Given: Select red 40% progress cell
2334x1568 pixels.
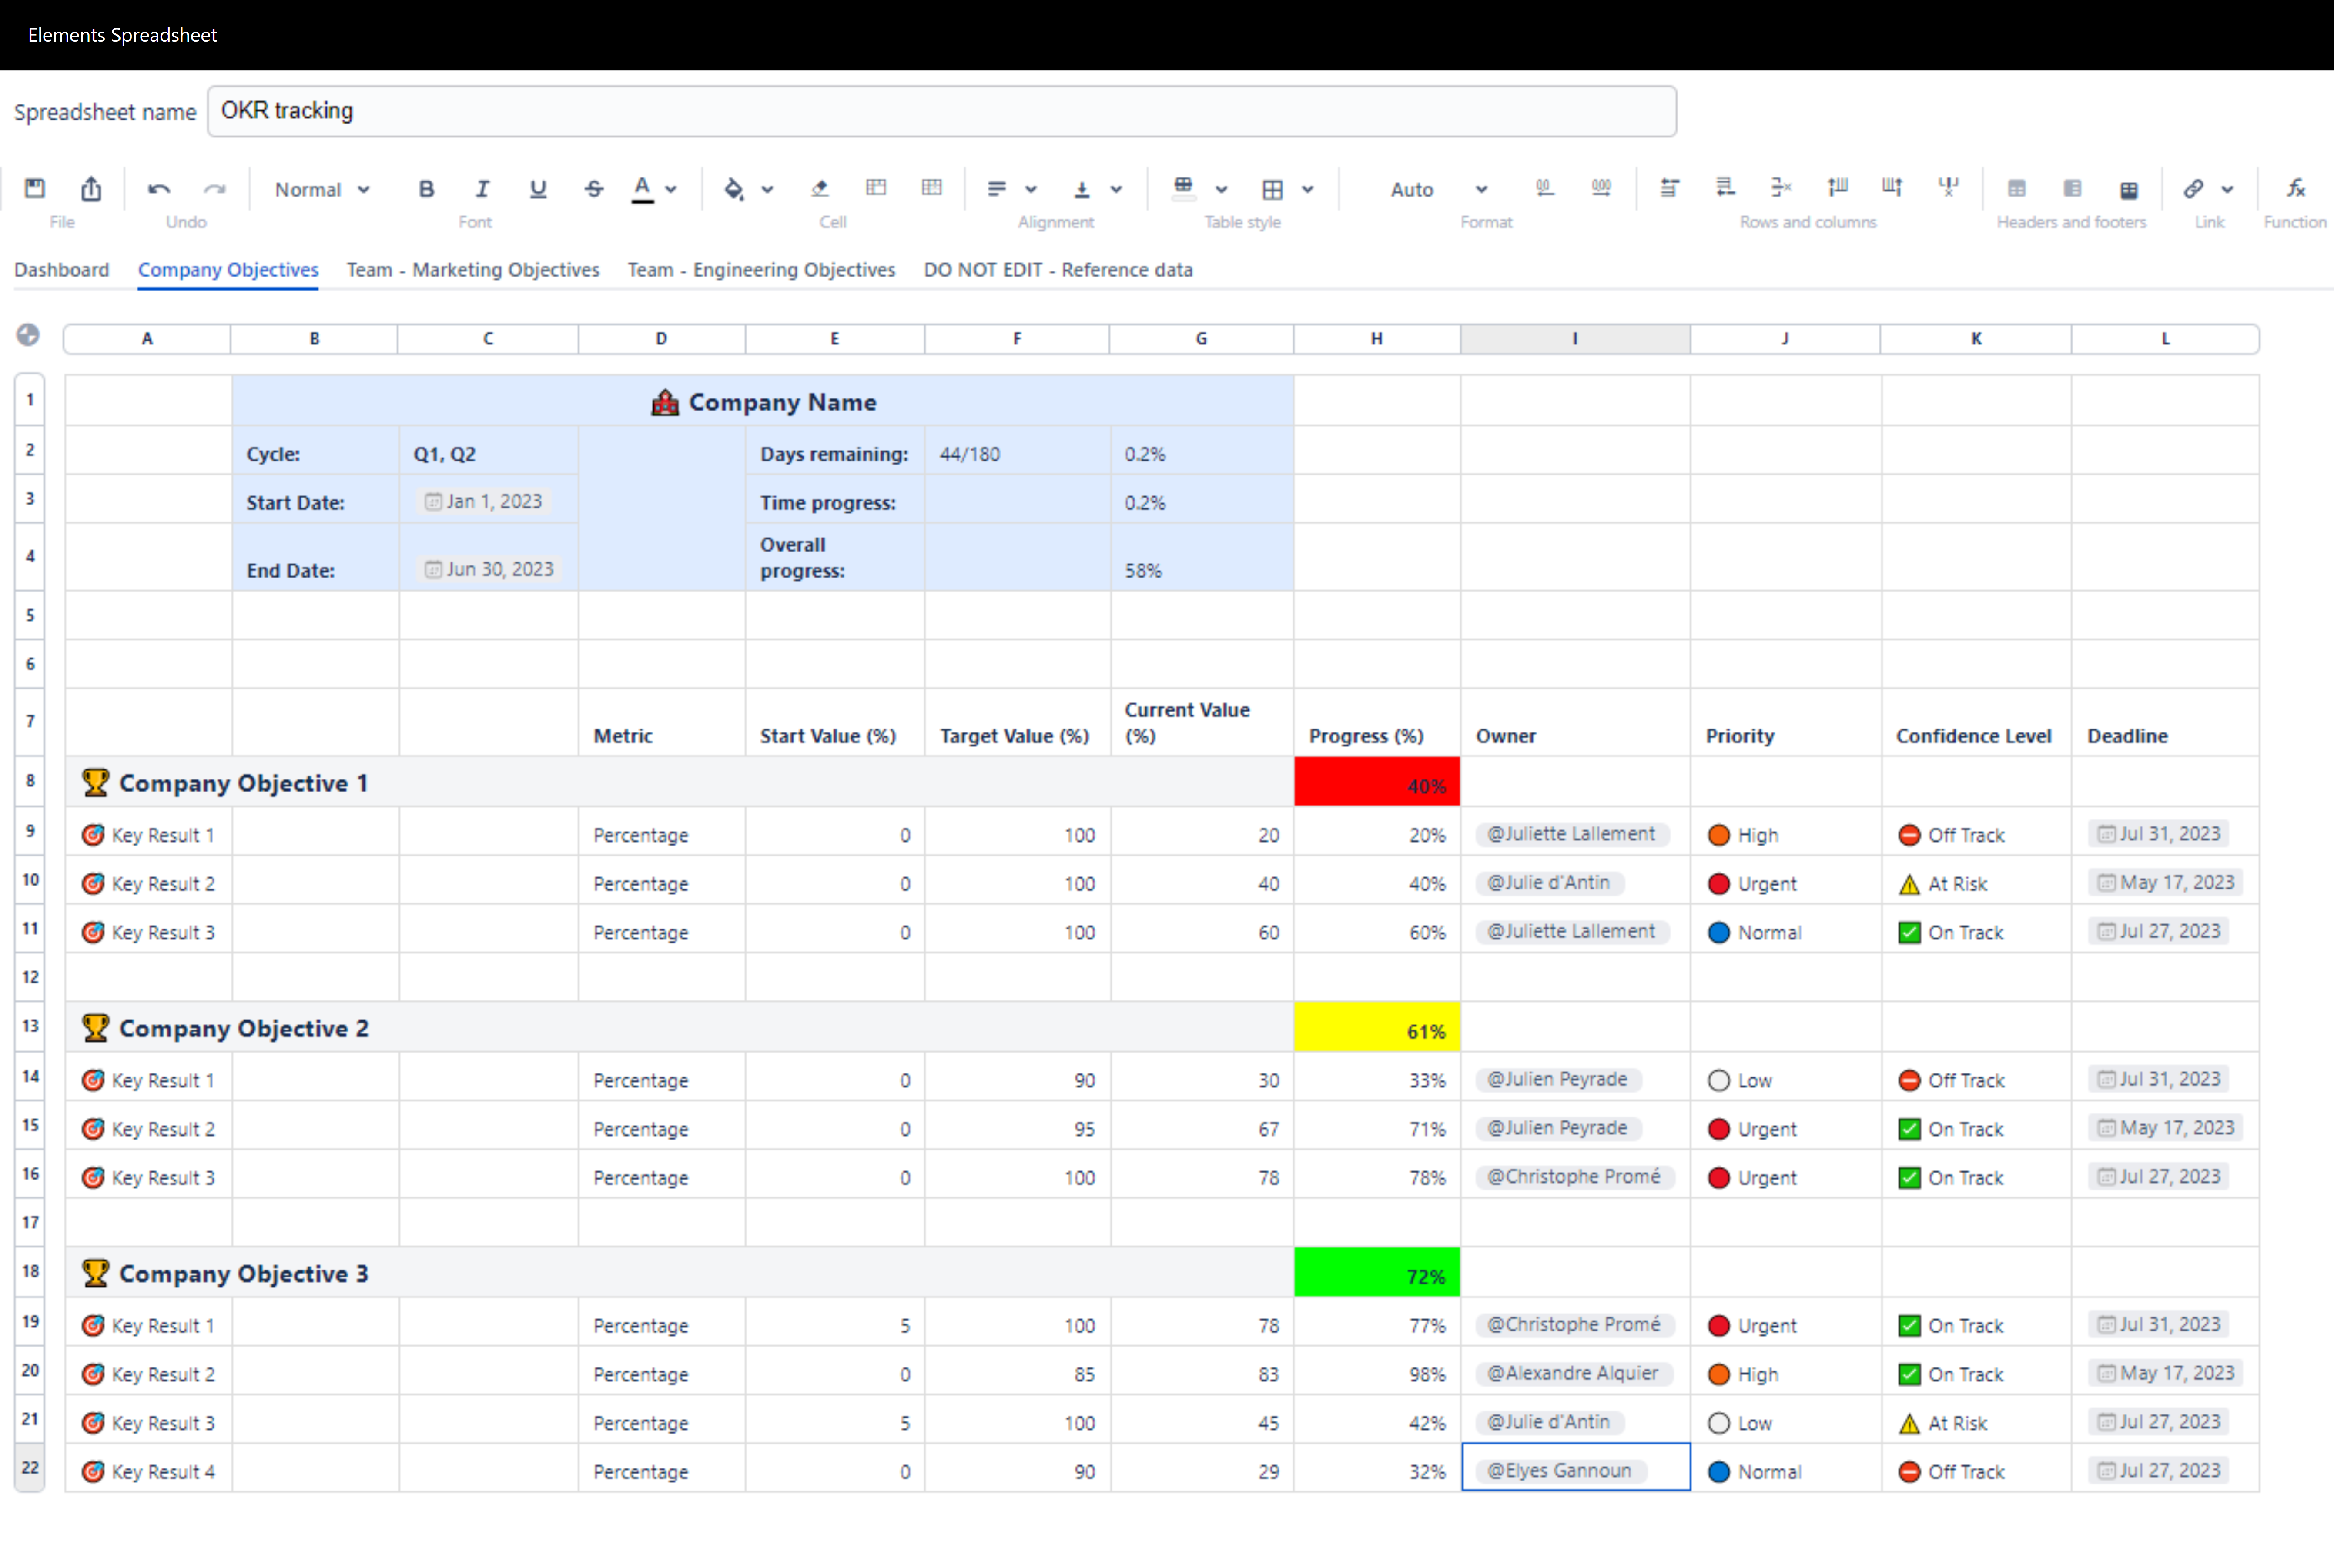Looking at the screenshot, I should point(1376,783).
